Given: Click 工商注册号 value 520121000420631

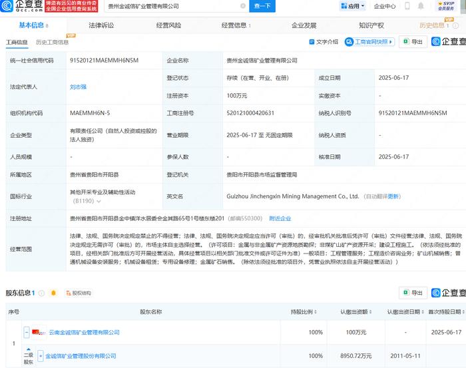Looking at the screenshot, I should [x=250, y=113].
